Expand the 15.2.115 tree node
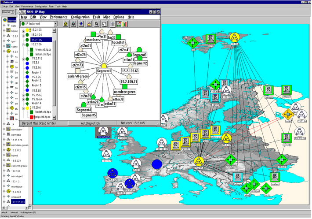The width and height of the screenshot is (312, 219). [22, 59]
